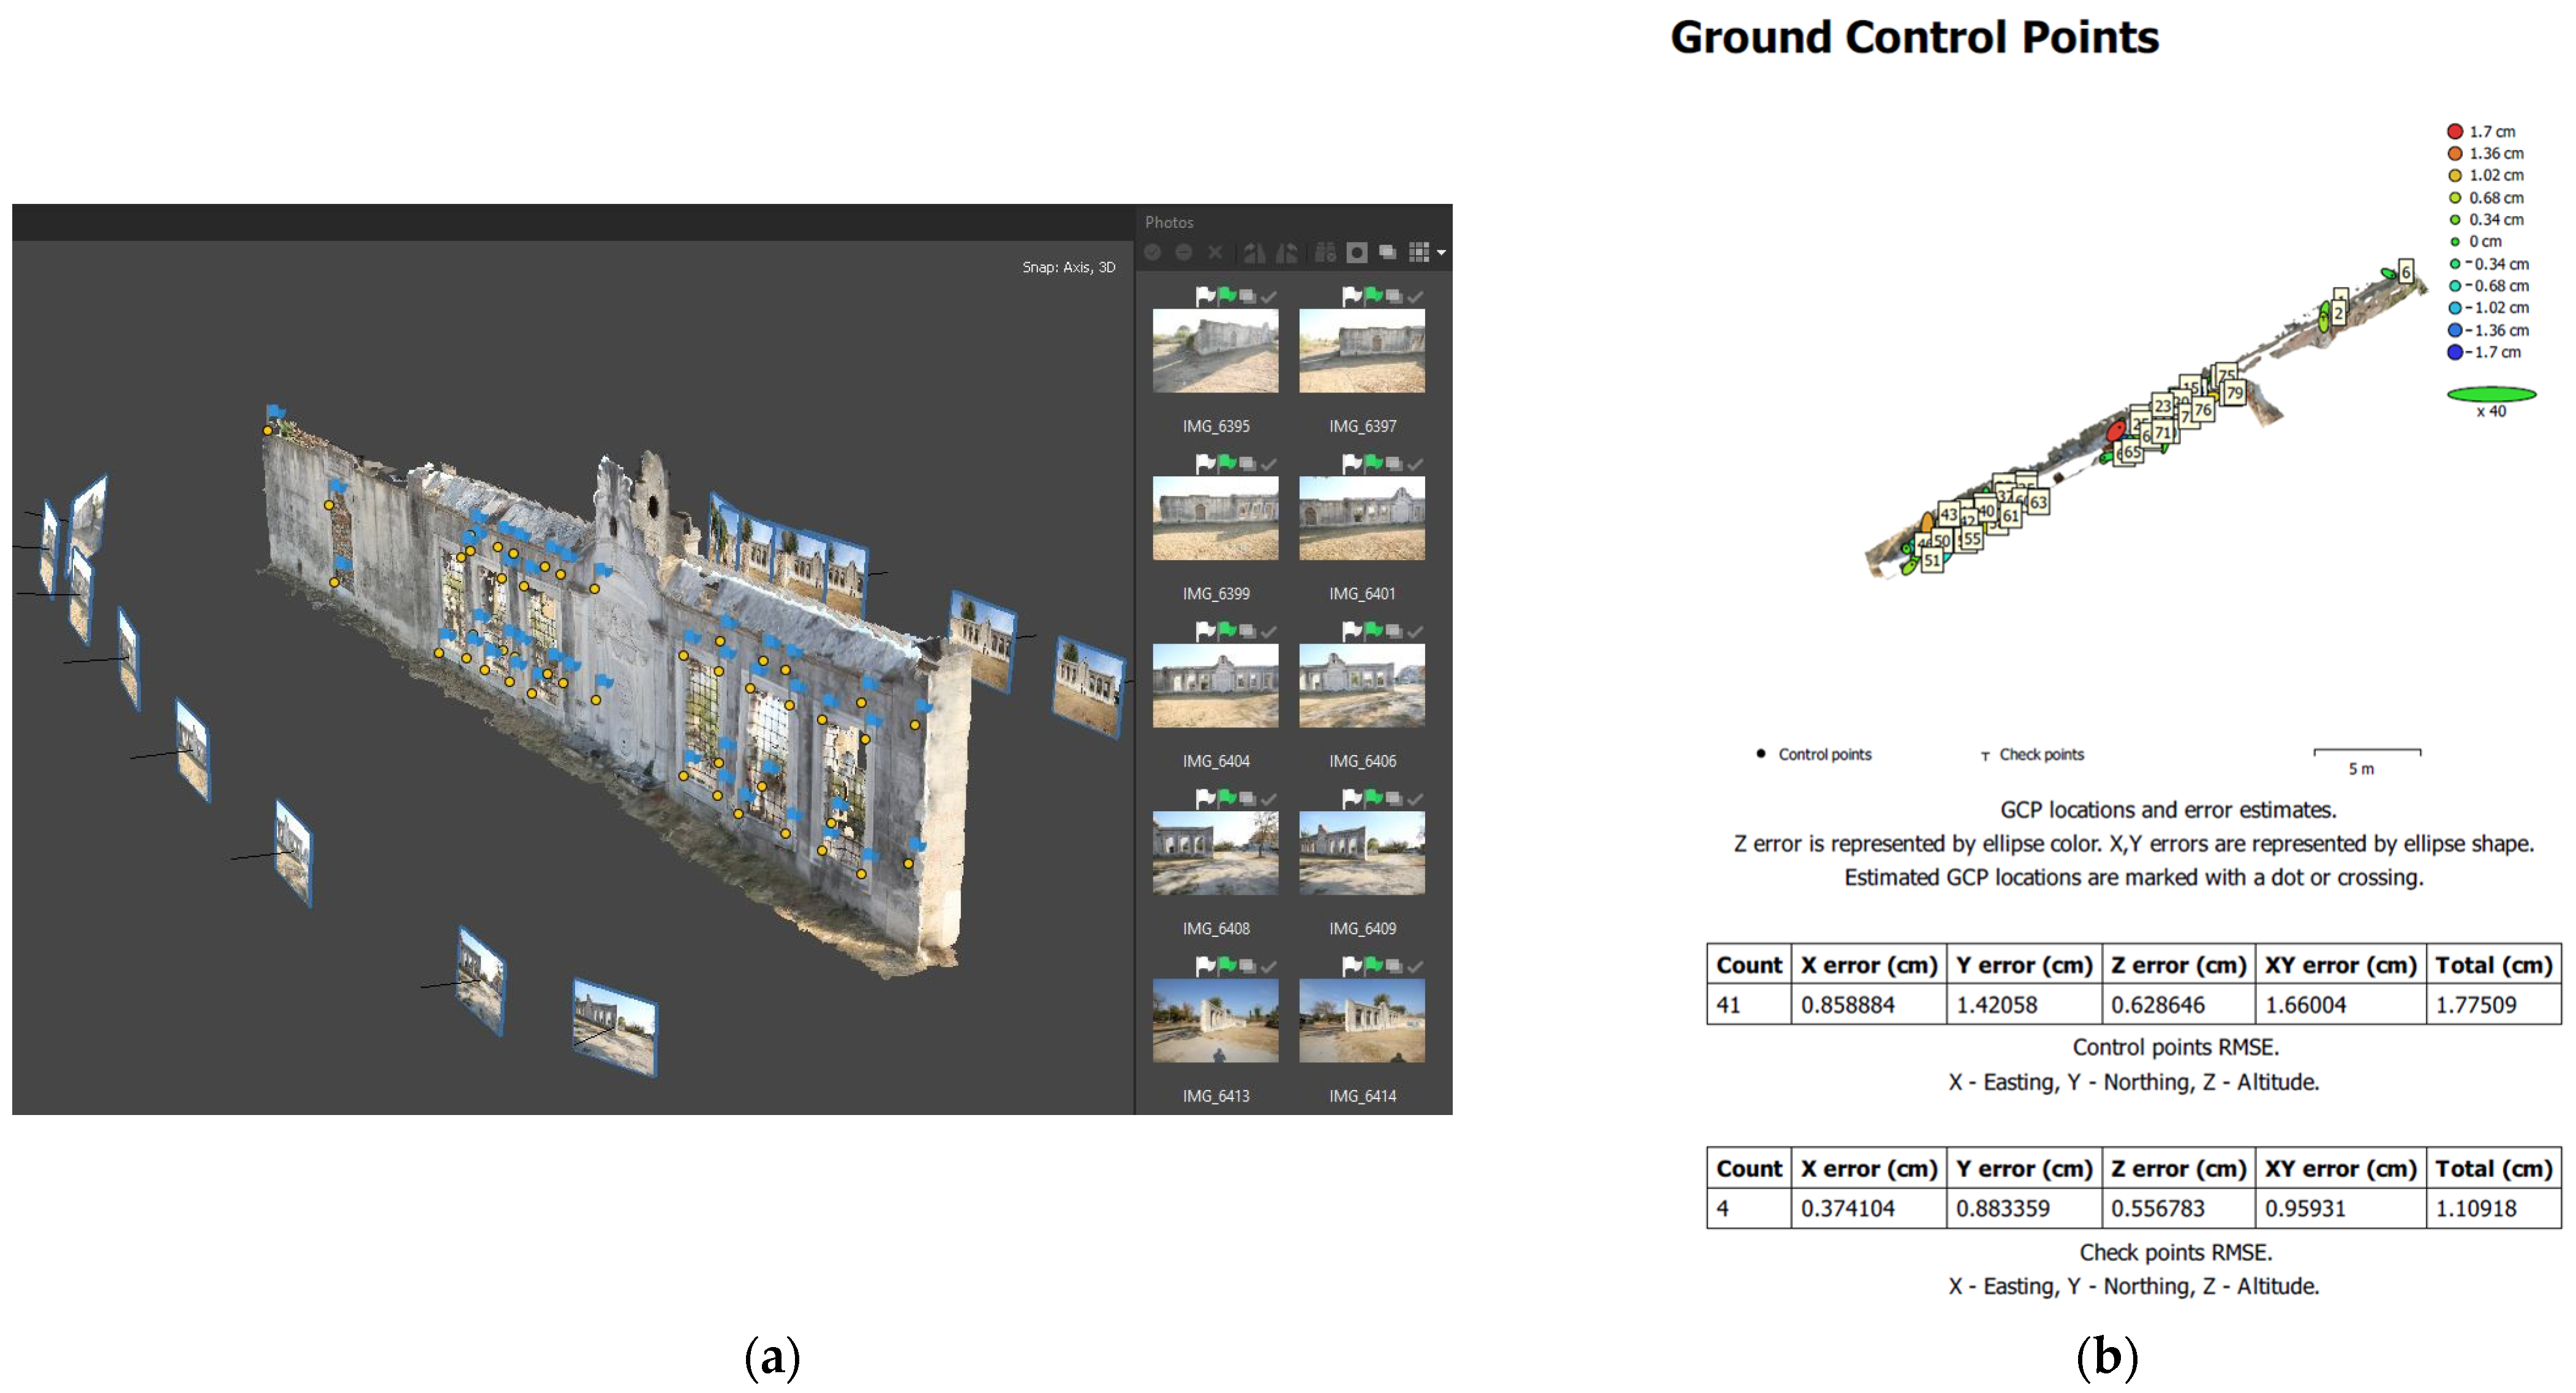Click the Disable Cameras minus icon
This screenshot has width=2576, height=1393.
pyautogui.click(x=1184, y=253)
